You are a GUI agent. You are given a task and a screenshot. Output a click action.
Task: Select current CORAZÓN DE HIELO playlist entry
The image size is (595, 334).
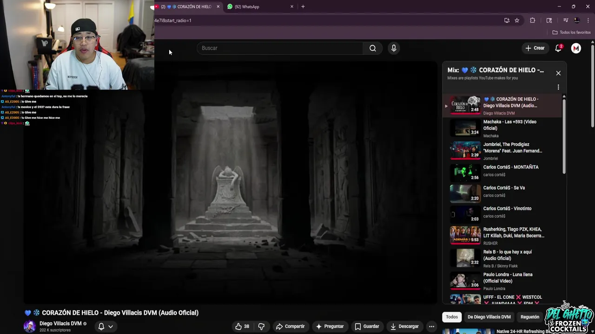click(x=502, y=106)
